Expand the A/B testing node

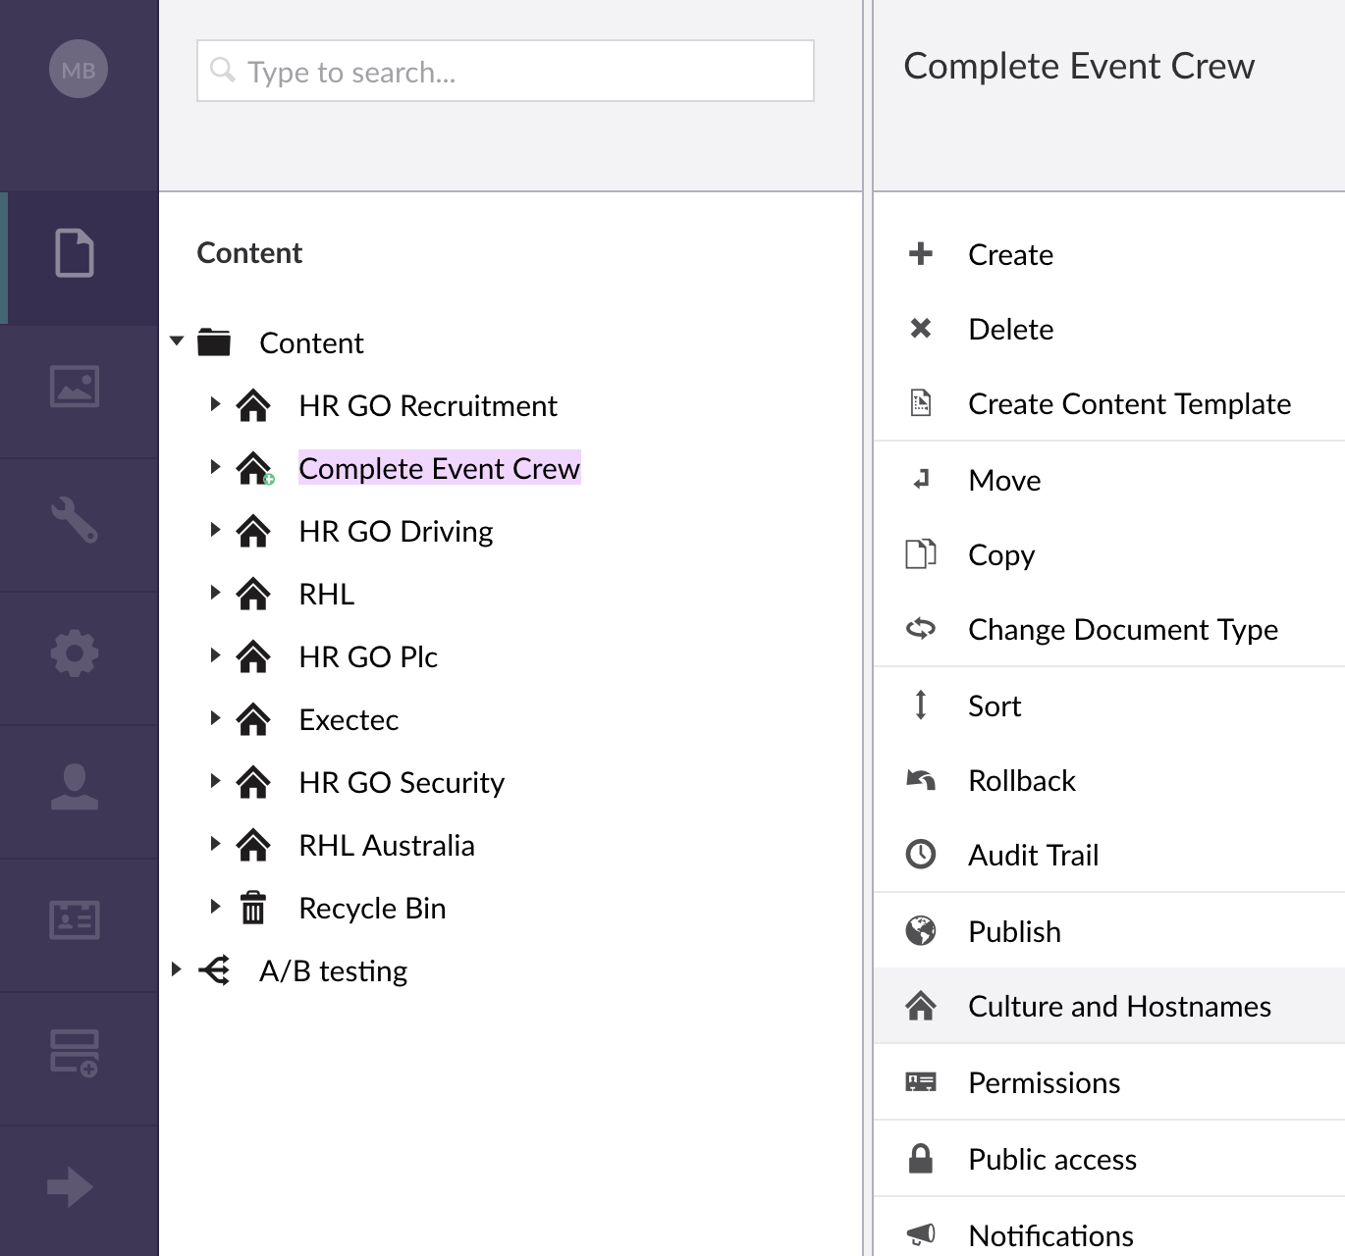pos(176,968)
